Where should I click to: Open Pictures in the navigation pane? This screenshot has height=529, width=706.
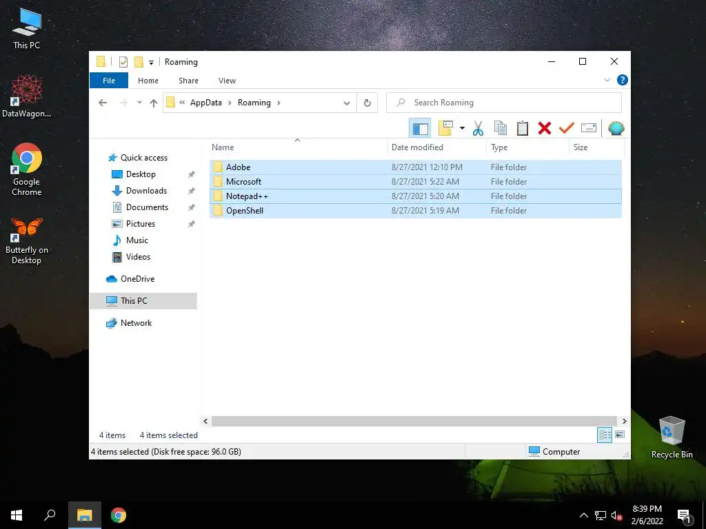(140, 224)
